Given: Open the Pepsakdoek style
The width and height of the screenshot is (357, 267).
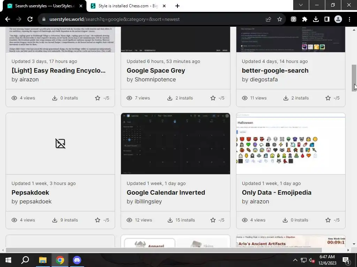Looking at the screenshot, I should [30, 193].
